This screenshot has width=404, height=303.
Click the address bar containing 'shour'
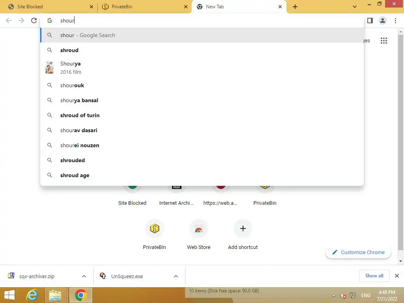point(202,21)
